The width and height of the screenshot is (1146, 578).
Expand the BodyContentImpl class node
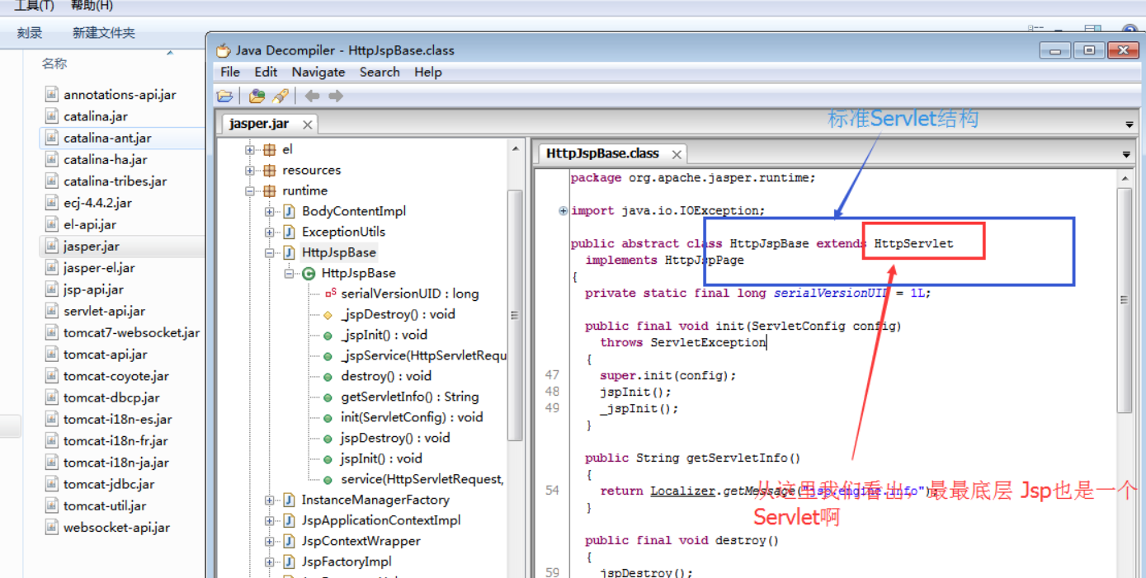click(269, 212)
